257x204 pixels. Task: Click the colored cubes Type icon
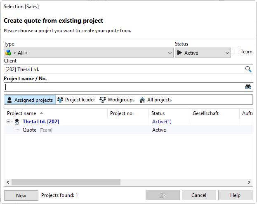pos(8,53)
